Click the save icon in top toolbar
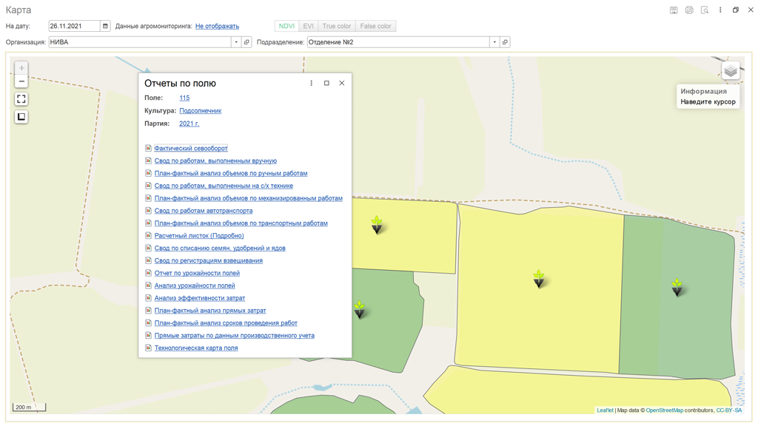This screenshot has height=426, width=758. coord(674,10)
